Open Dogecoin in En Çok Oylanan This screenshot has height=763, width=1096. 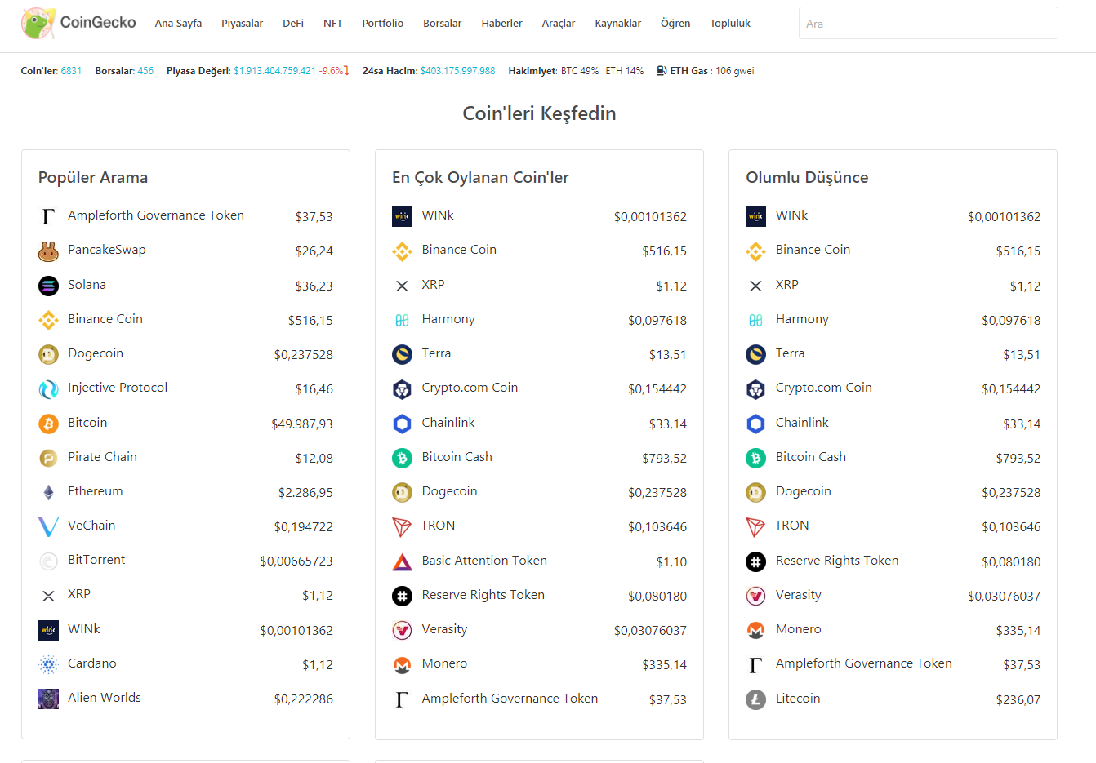[449, 491]
